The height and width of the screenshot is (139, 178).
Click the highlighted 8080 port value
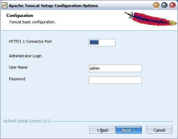click(x=94, y=42)
